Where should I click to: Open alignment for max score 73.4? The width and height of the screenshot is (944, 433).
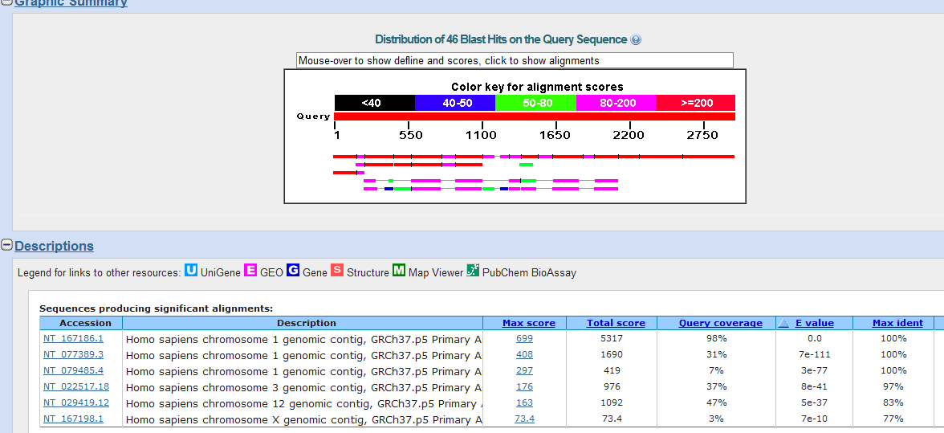pos(524,418)
